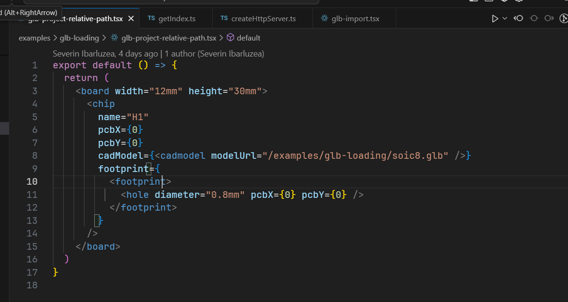Click the plain circle revision icon

[x=534, y=19]
